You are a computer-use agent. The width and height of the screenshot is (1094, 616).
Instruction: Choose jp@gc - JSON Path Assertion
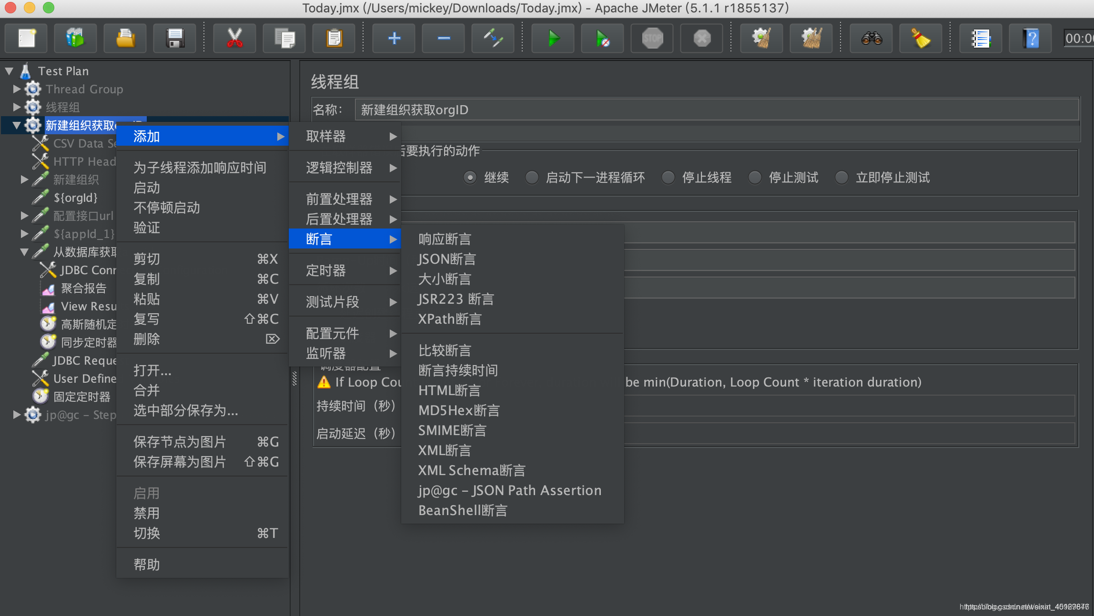513,490
